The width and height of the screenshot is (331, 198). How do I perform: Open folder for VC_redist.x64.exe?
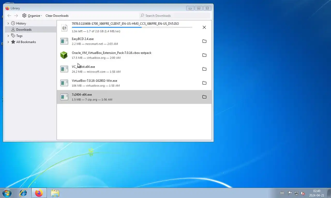(204, 69)
